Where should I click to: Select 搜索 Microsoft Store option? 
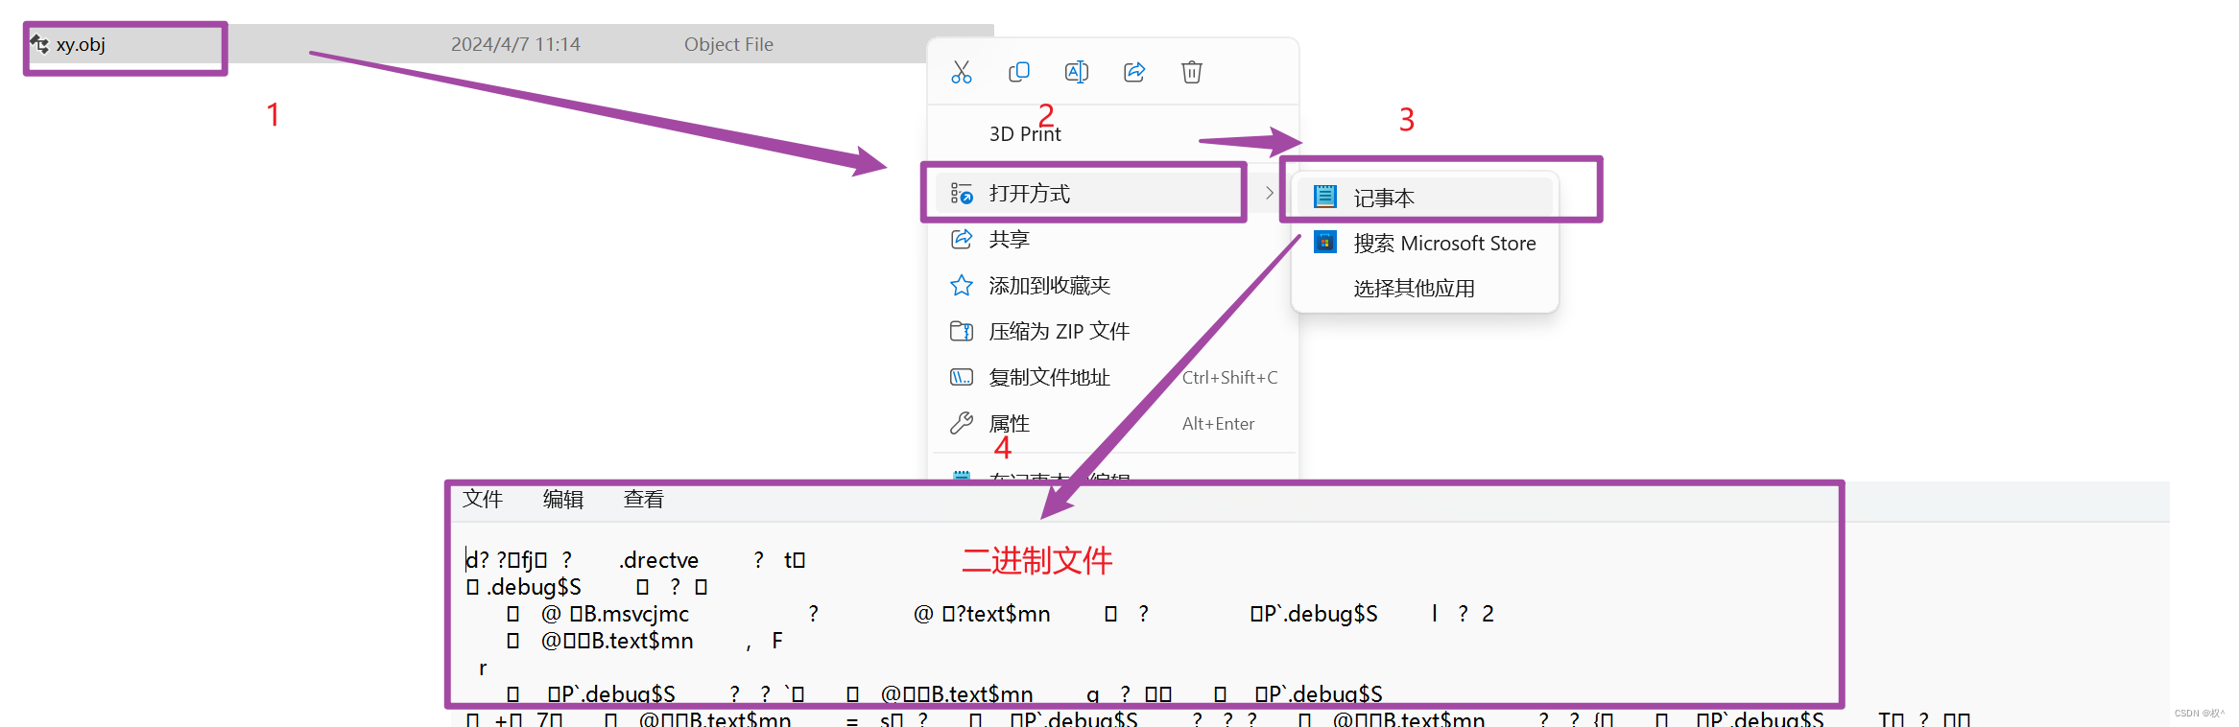1444,244
